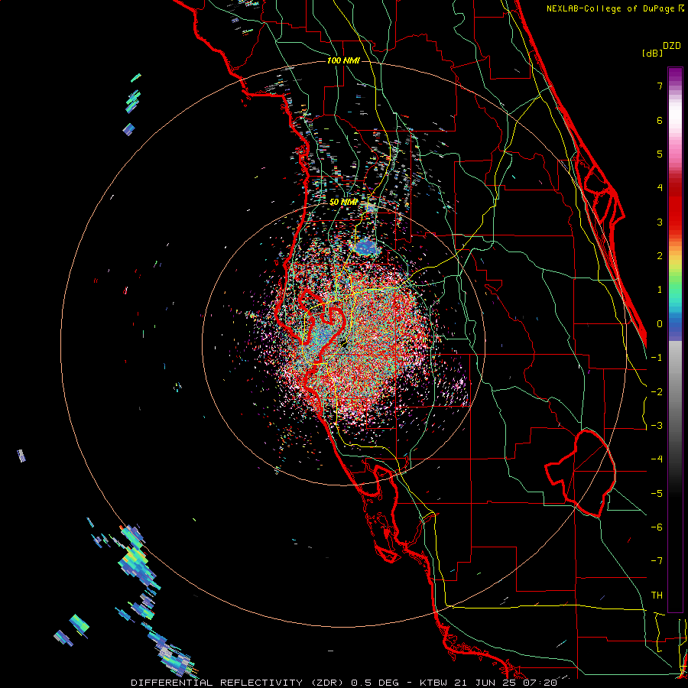This screenshot has height=688, width=688.
Task: Click the -3 dB tick label on color scale
Action: click(657, 426)
